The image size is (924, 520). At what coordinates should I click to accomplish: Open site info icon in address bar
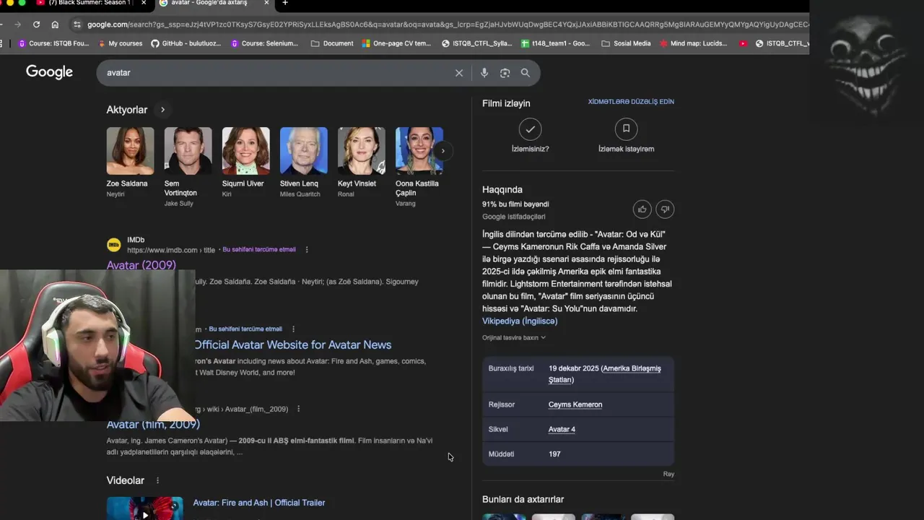[x=77, y=24]
